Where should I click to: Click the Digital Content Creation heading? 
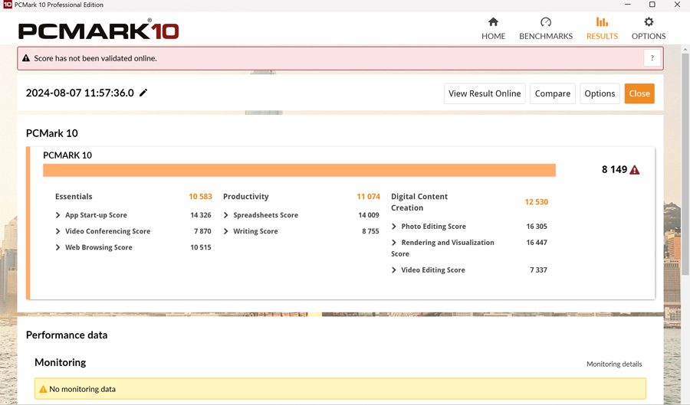tap(419, 202)
